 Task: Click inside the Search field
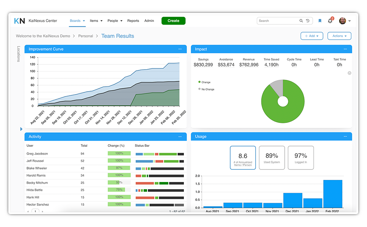[x=278, y=21]
